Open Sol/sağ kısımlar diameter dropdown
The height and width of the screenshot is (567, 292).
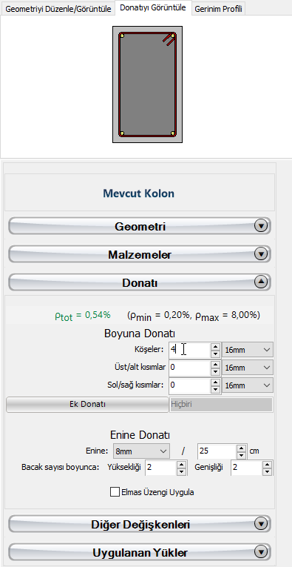[248, 385]
